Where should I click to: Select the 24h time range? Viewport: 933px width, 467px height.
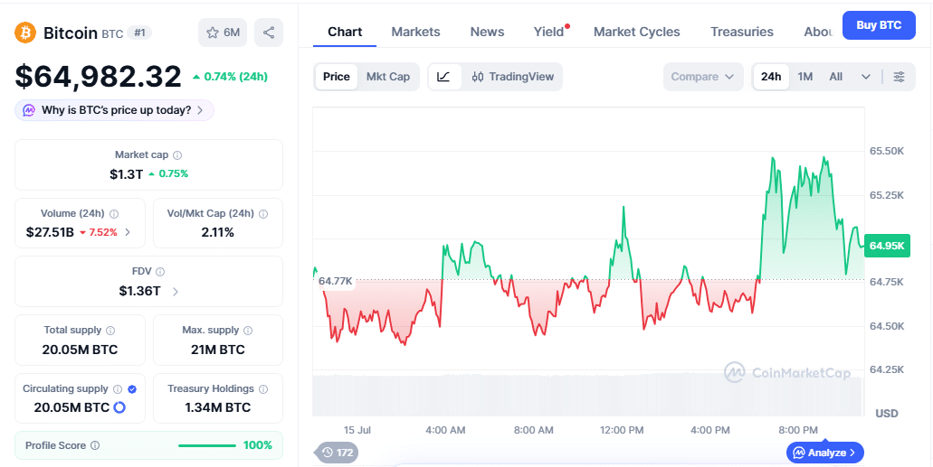click(x=771, y=77)
